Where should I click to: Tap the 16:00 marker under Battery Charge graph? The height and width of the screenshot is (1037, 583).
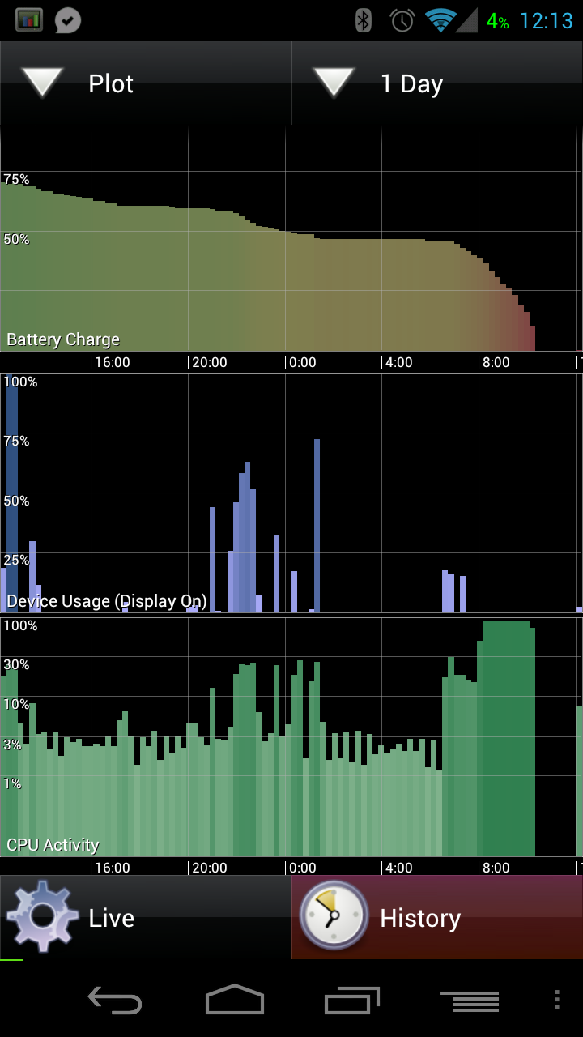click(112, 362)
